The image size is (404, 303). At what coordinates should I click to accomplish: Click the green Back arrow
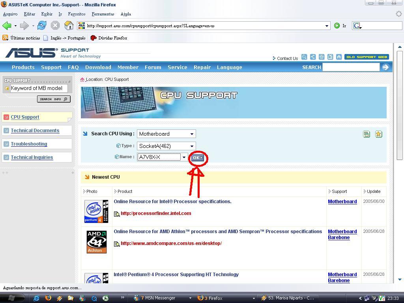7,26
